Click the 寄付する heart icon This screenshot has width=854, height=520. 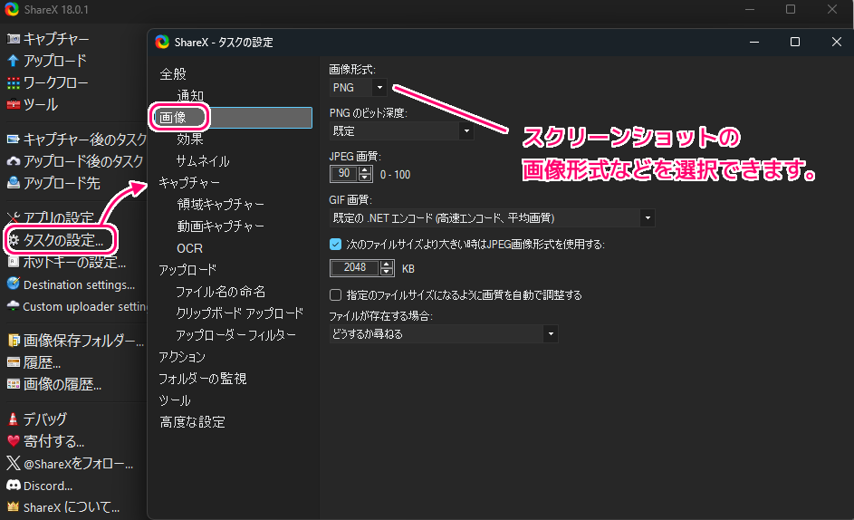13,441
